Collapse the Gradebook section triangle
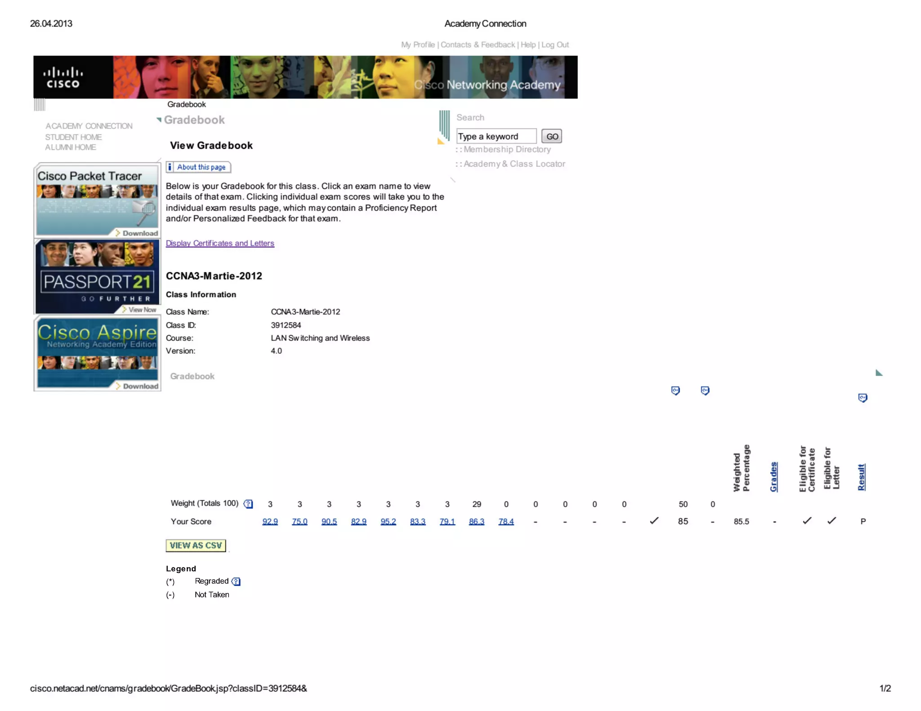The image size is (921, 711). (x=159, y=120)
